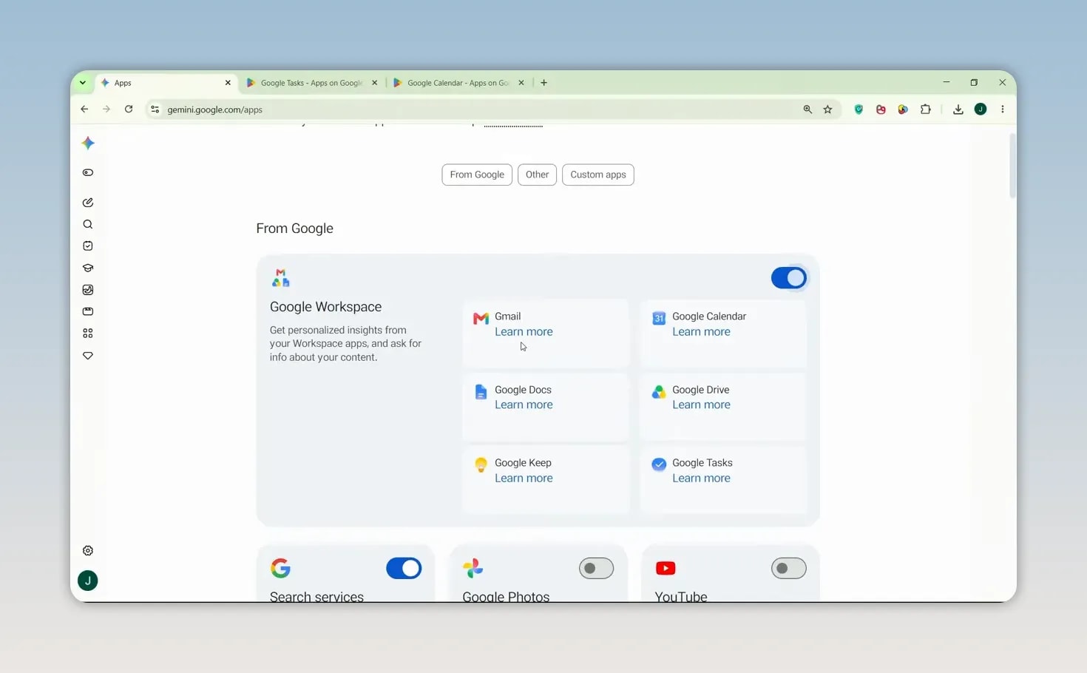Image resolution: width=1087 pixels, height=673 pixels.
Task: Enable the Google Photos toggle
Action: coord(596,568)
